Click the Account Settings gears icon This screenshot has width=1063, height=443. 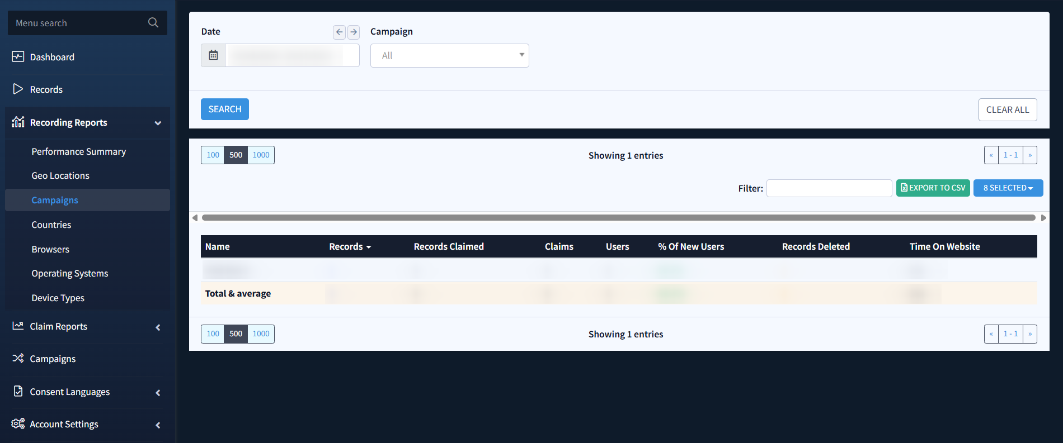pyautogui.click(x=18, y=424)
